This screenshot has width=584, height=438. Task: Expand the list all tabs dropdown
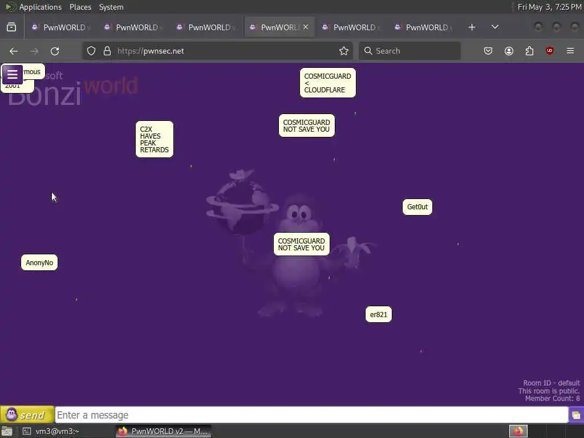point(494,27)
